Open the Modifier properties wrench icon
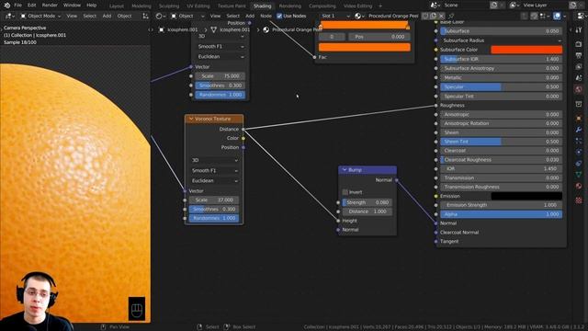 (x=579, y=130)
